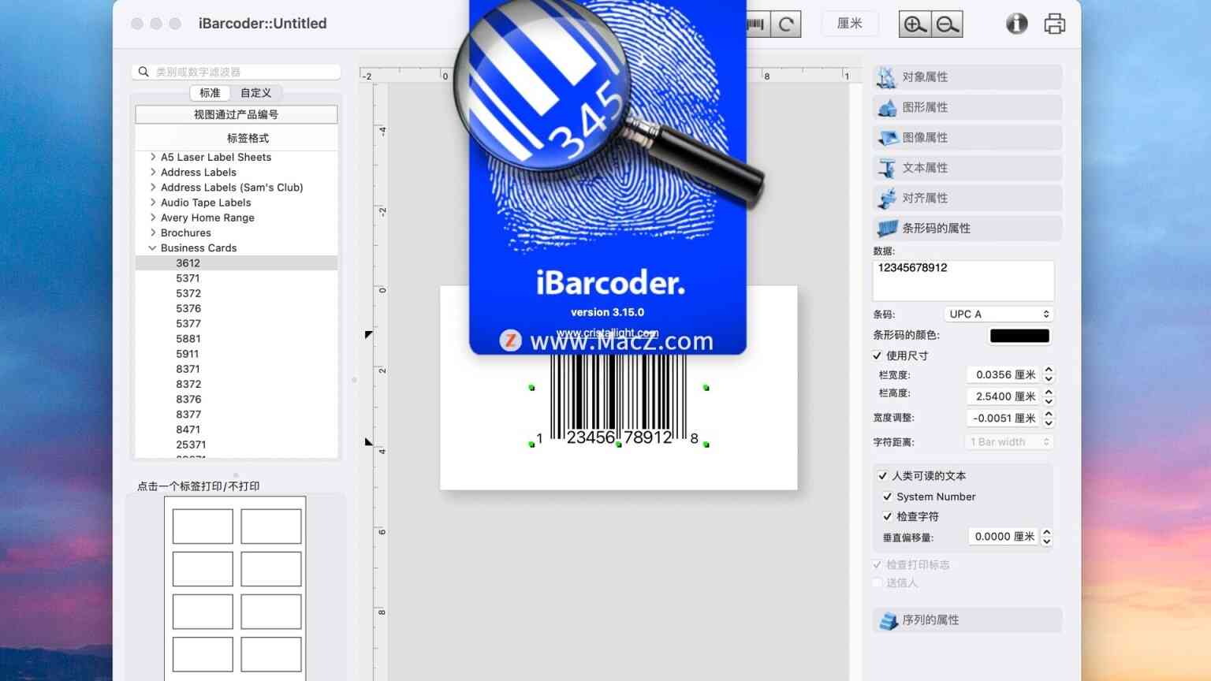Click the zoom in magnifier icon
1211x681 pixels.
915,24
